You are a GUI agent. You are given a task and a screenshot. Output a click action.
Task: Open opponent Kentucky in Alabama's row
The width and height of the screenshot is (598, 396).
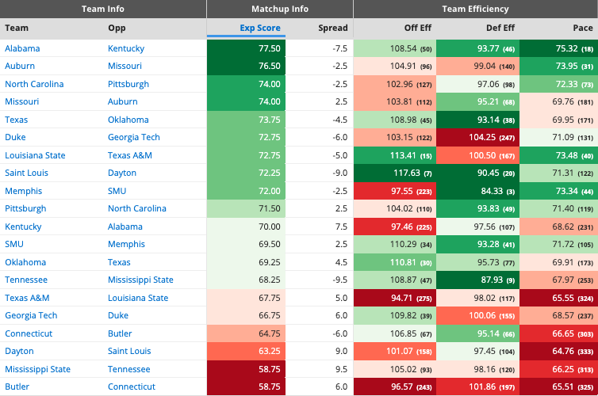pos(126,48)
